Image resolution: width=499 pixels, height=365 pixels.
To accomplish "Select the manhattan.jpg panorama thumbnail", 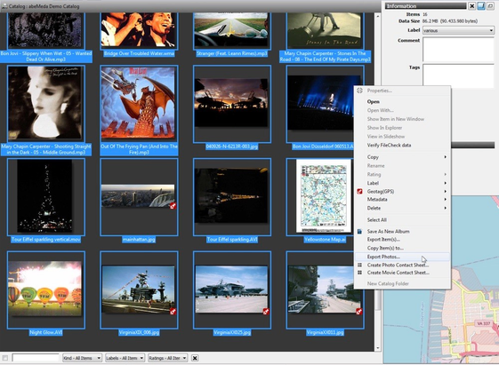I will coord(139,197).
